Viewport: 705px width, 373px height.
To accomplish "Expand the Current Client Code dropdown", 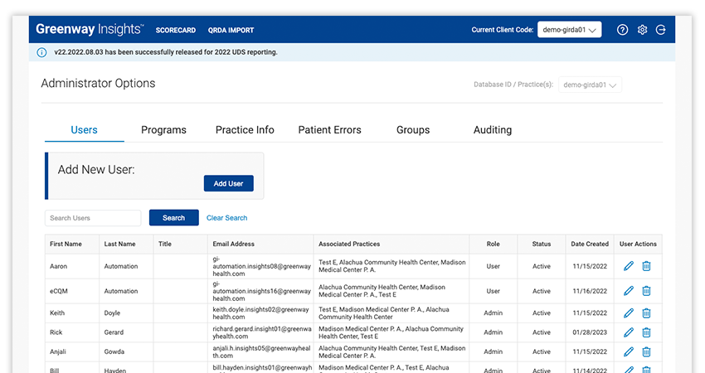I will [x=569, y=30].
